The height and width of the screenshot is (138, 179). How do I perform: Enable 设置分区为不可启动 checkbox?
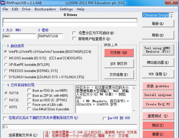(74, 33)
